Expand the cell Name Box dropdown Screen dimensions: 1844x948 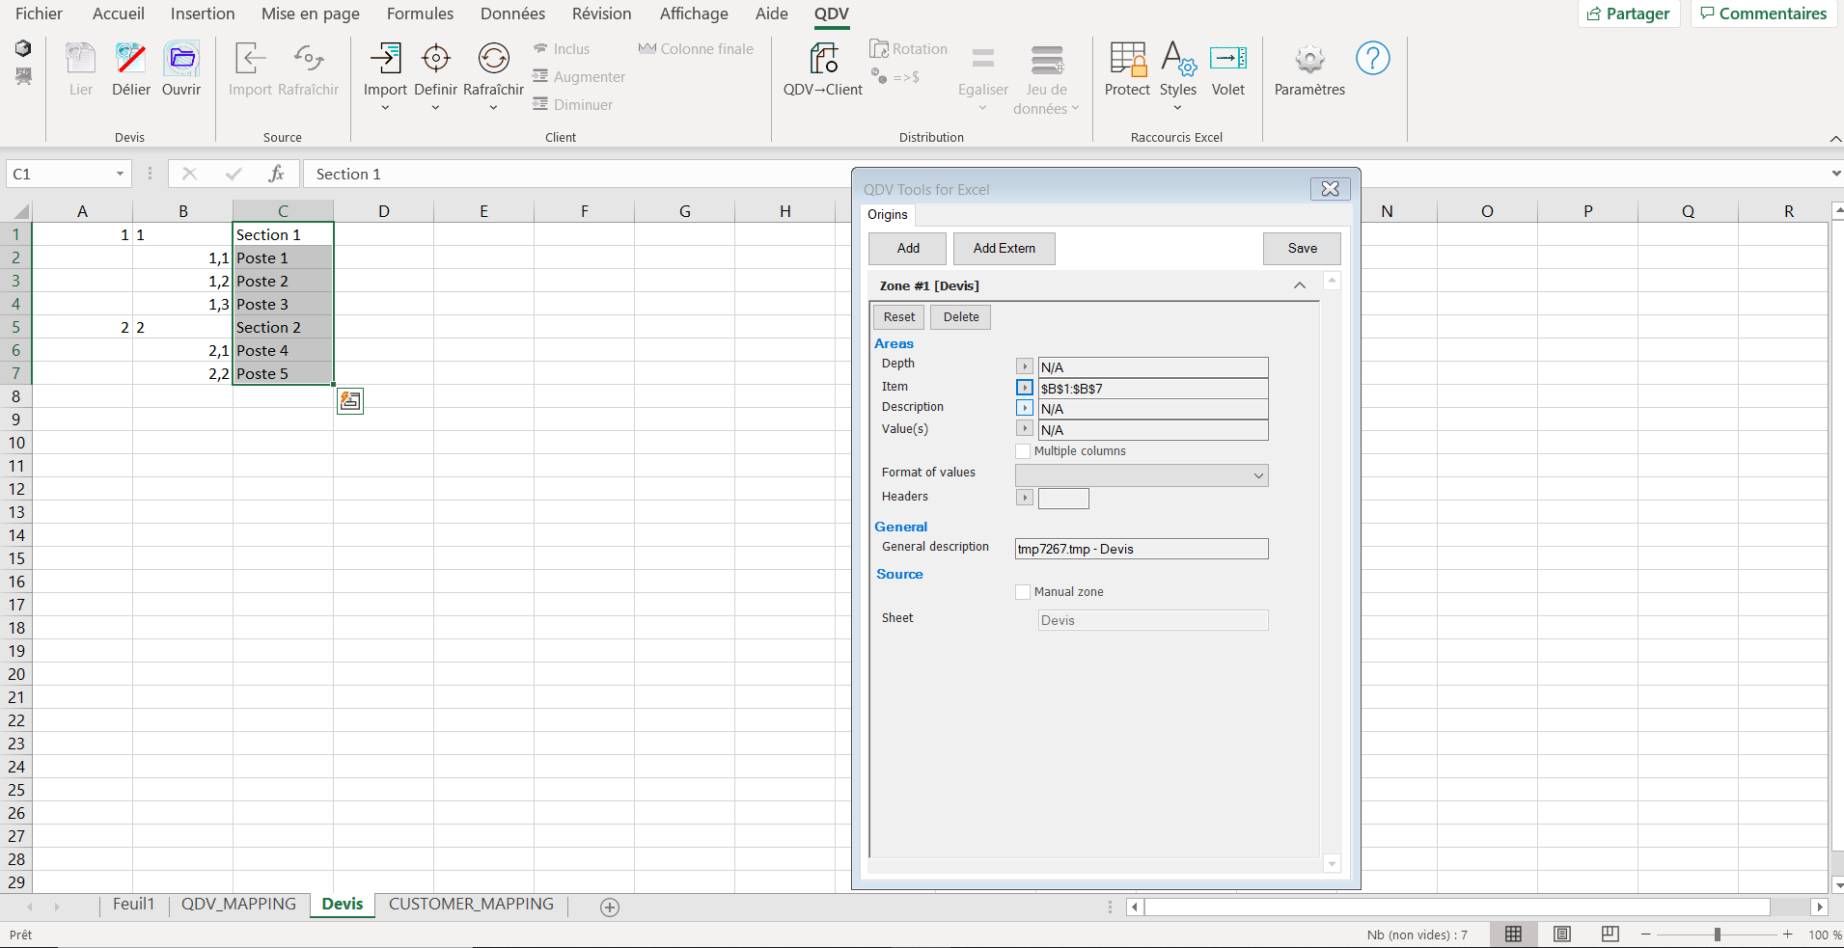coord(120,175)
